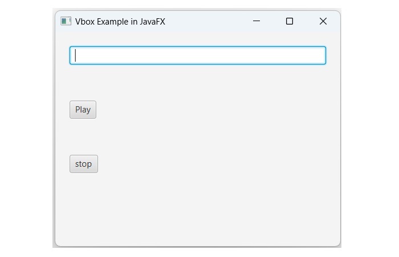Click the Play button
Screen dimensions: 399x257
pyautogui.click(x=83, y=110)
